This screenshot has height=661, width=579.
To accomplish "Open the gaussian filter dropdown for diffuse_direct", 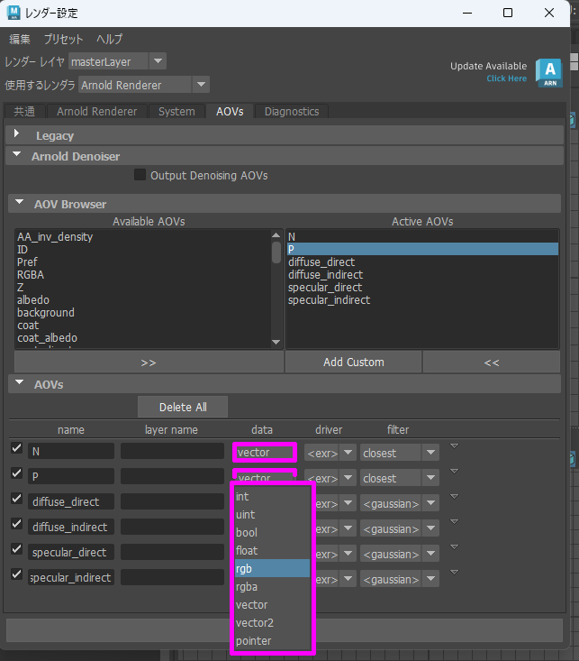I will click(x=400, y=503).
